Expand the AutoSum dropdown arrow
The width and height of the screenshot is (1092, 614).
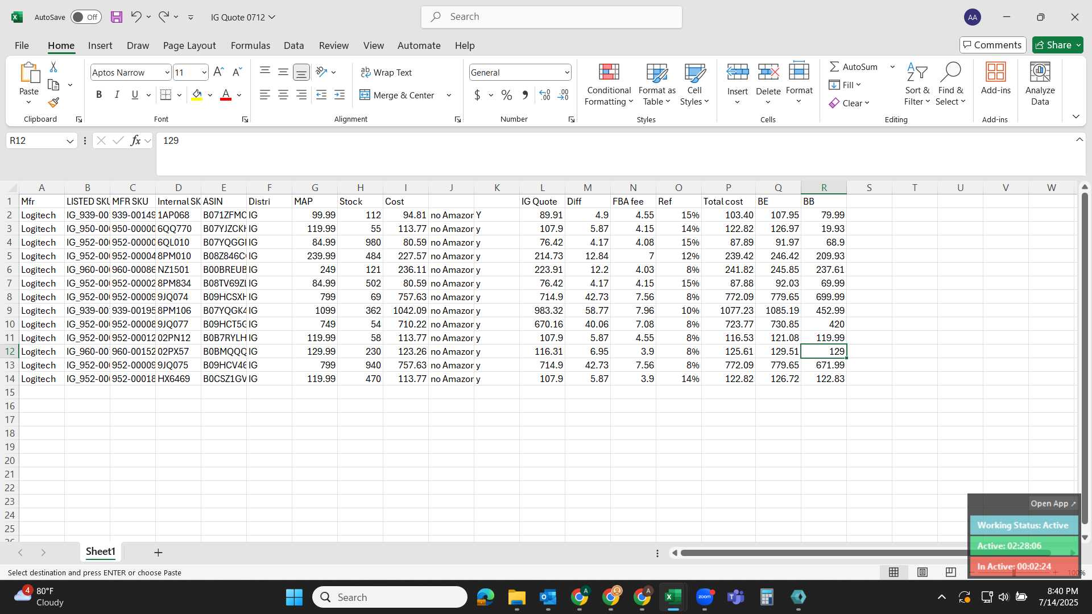point(892,67)
